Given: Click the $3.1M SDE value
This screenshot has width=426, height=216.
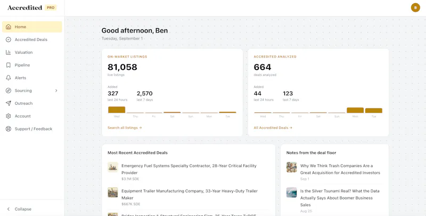Looking at the screenshot, I should click(130, 179).
